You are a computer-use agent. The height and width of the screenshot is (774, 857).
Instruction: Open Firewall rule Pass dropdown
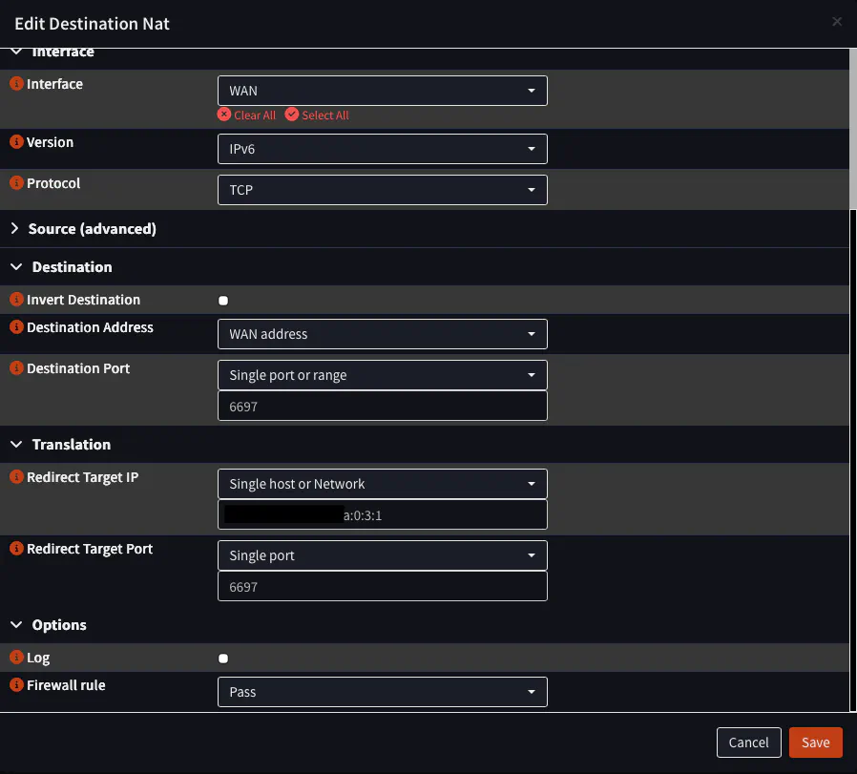point(382,692)
